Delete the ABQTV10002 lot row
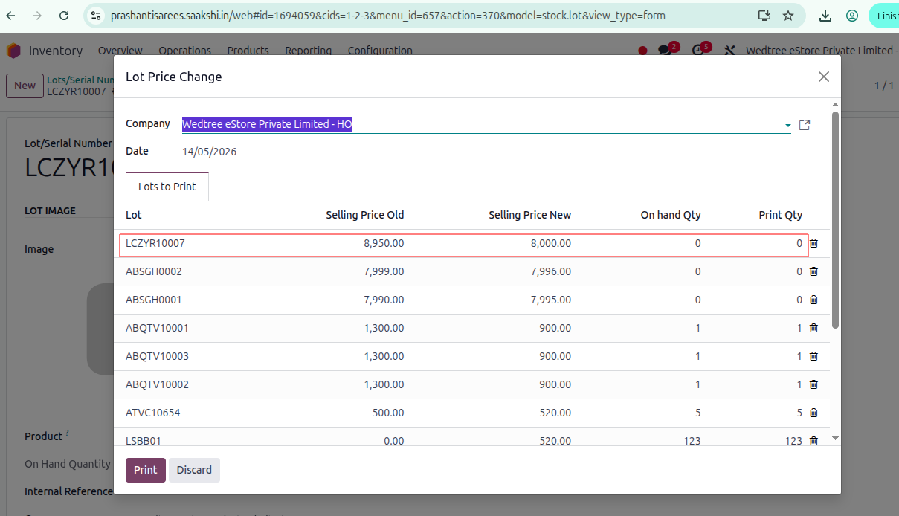 813,384
